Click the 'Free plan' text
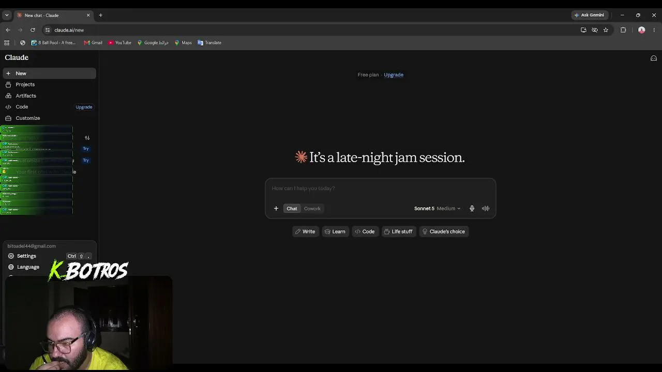662x372 pixels. tap(368, 74)
